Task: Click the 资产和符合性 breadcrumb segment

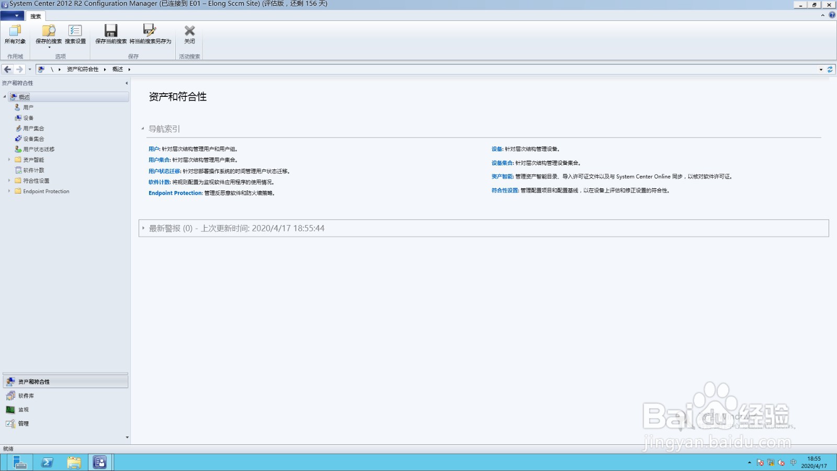Action: [83, 69]
